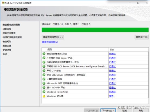Viewport: 150px width, 112px height.
Task: Collapse details with 隐藏详细信息(S) button
Action: click(53, 37)
